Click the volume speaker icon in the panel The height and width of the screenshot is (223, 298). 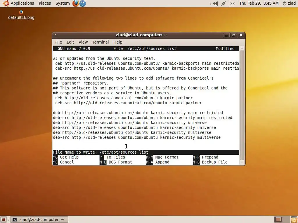click(x=215, y=3)
